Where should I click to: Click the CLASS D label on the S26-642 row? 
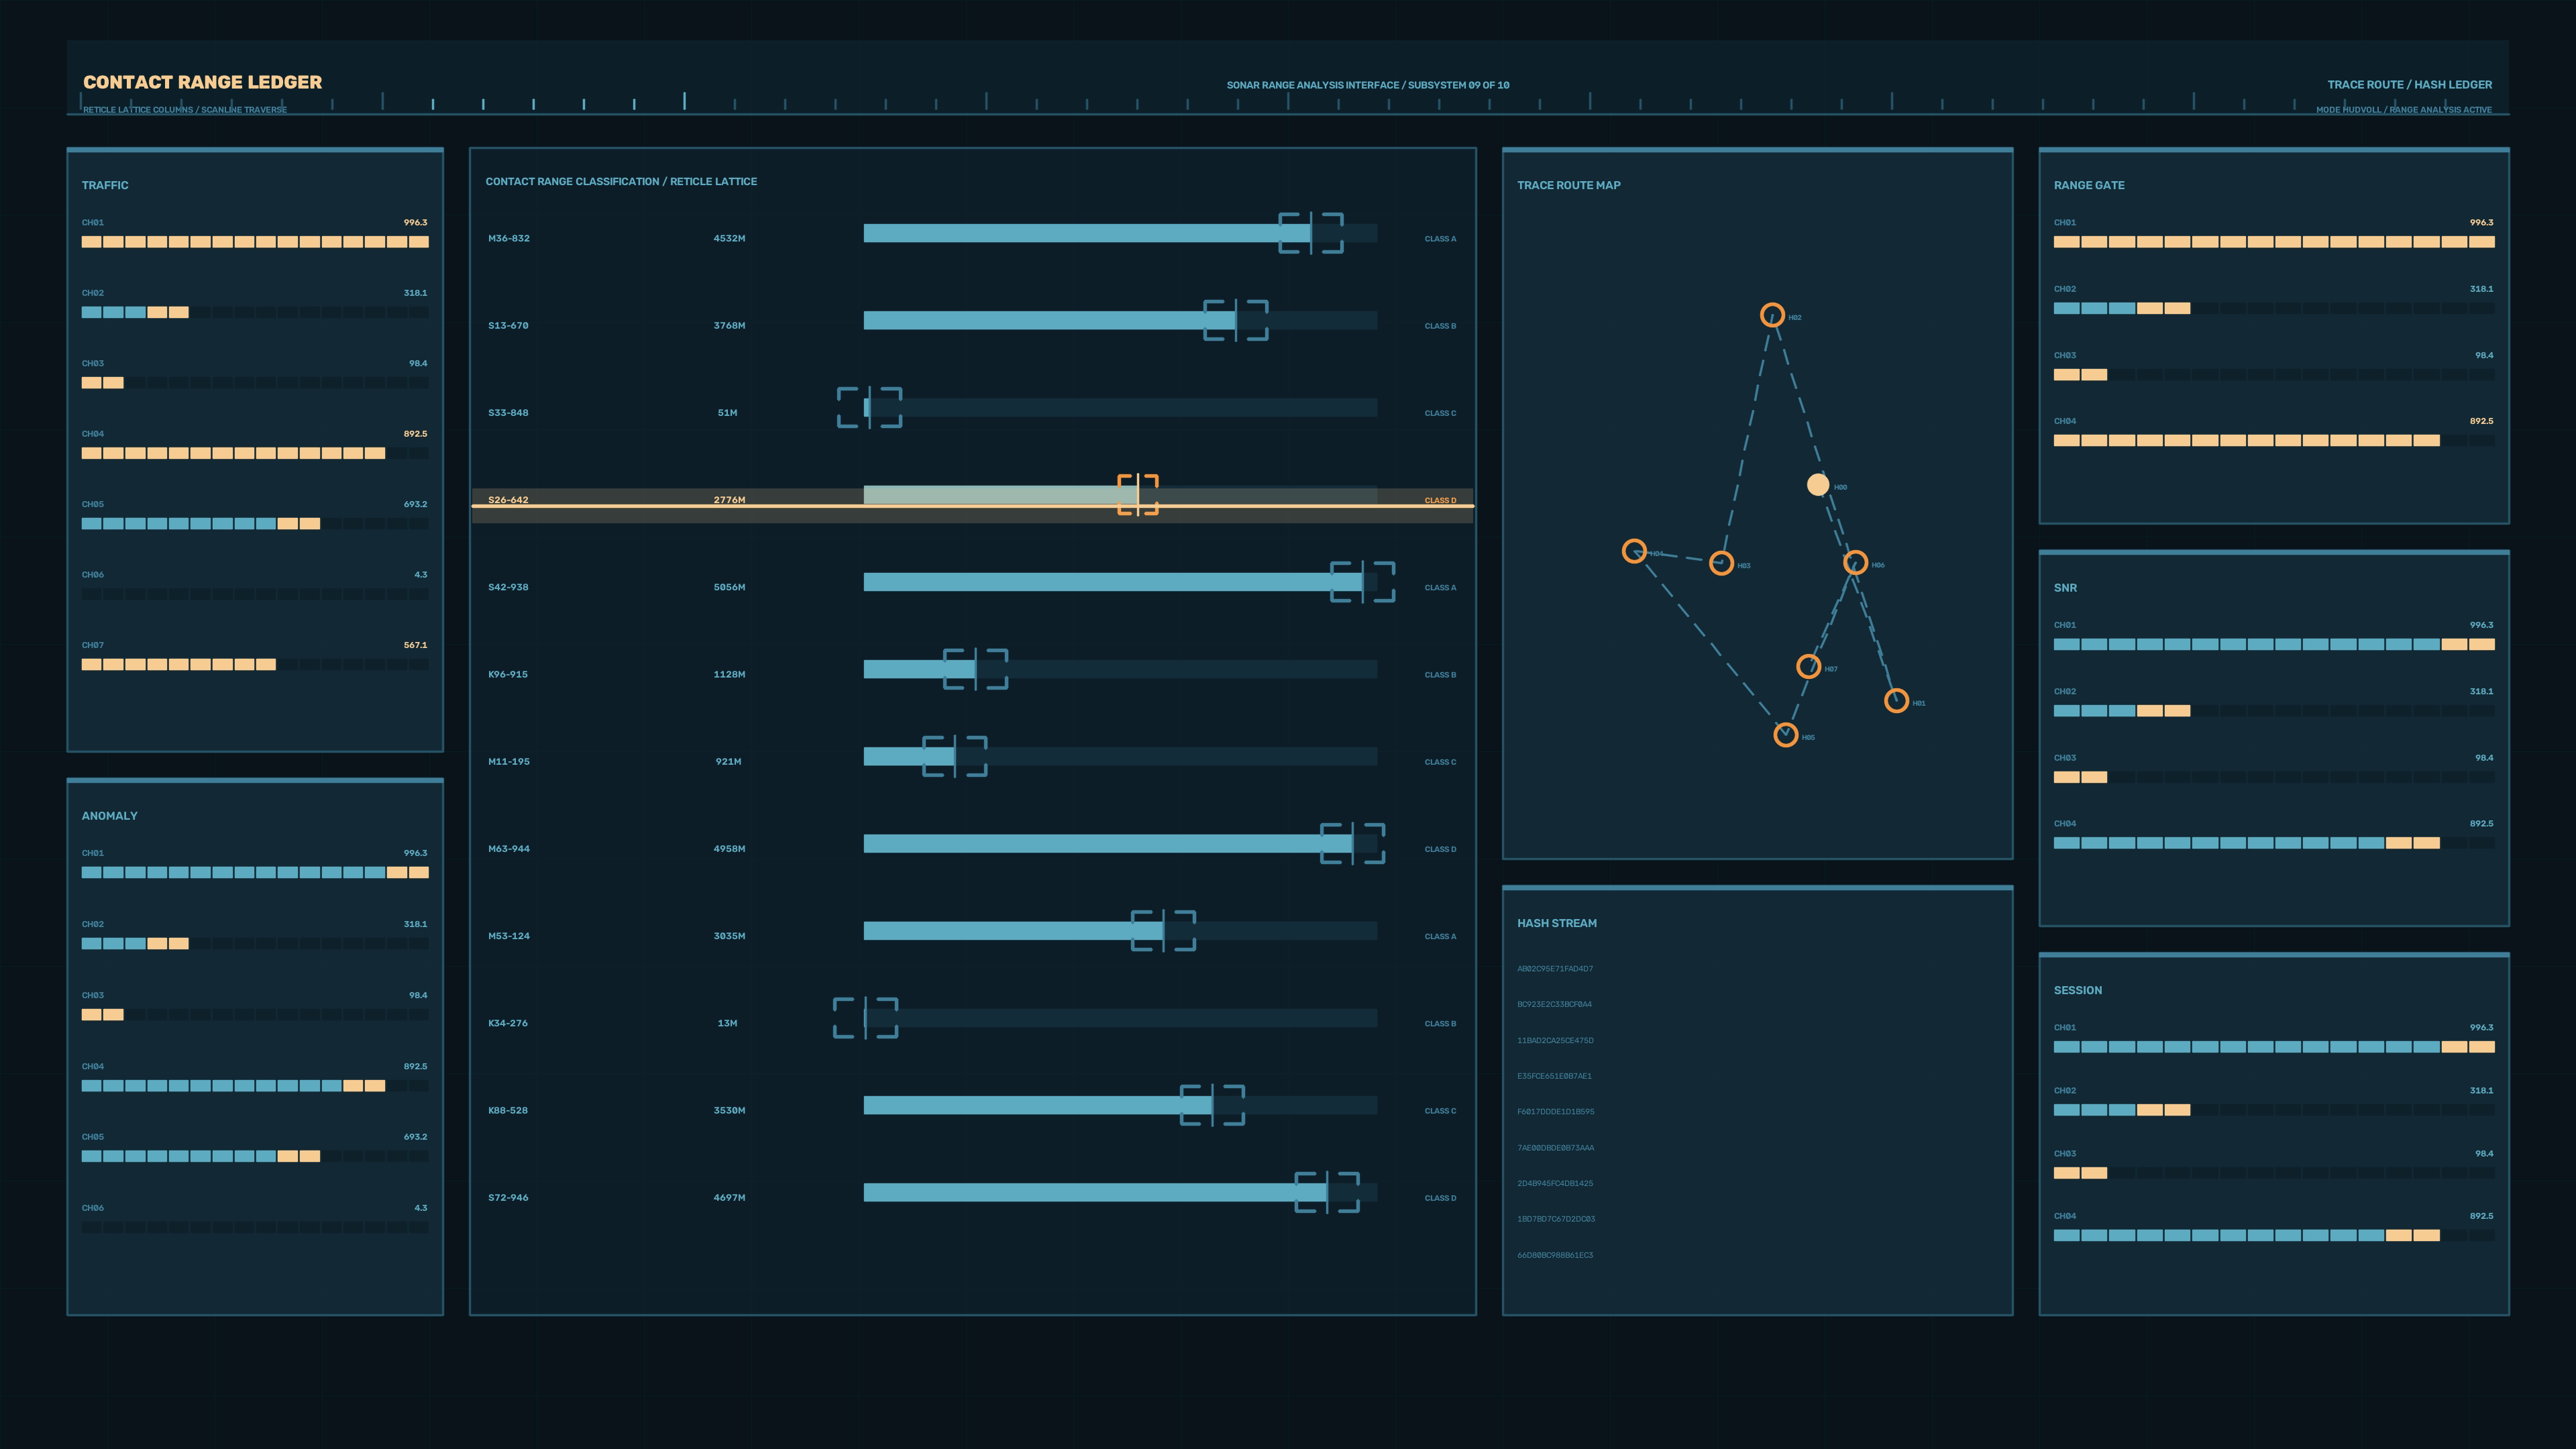(x=1440, y=500)
